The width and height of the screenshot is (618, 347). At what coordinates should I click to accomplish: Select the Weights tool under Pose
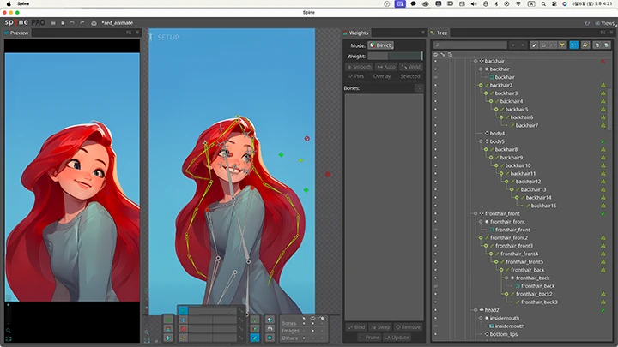coord(168,329)
